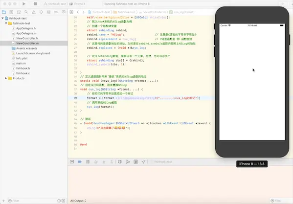Screen dimensions: 293x204
Task: Select ViewController.h in file navigator
Action: [x=27, y=38]
